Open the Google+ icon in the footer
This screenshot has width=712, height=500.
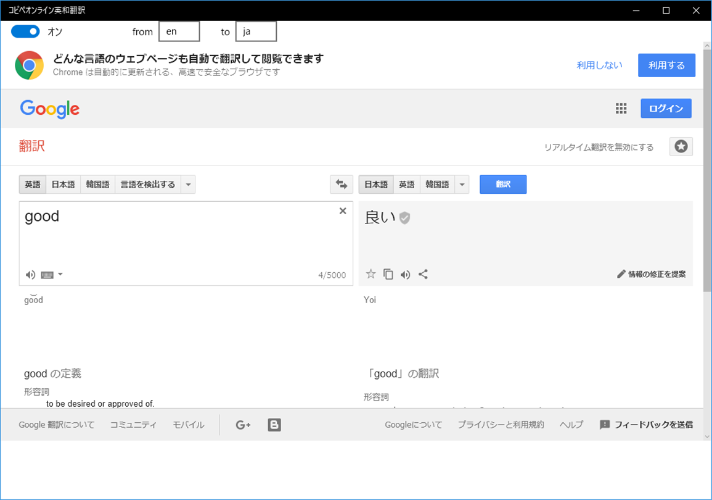[243, 425]
